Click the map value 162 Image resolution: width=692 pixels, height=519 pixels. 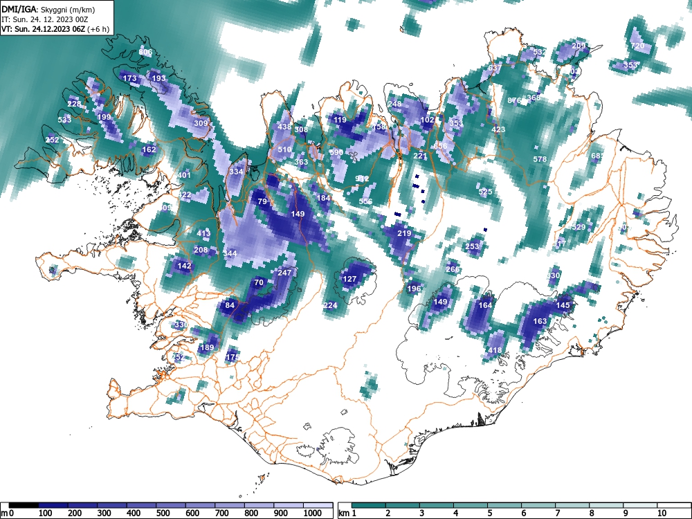click(149, 149)
